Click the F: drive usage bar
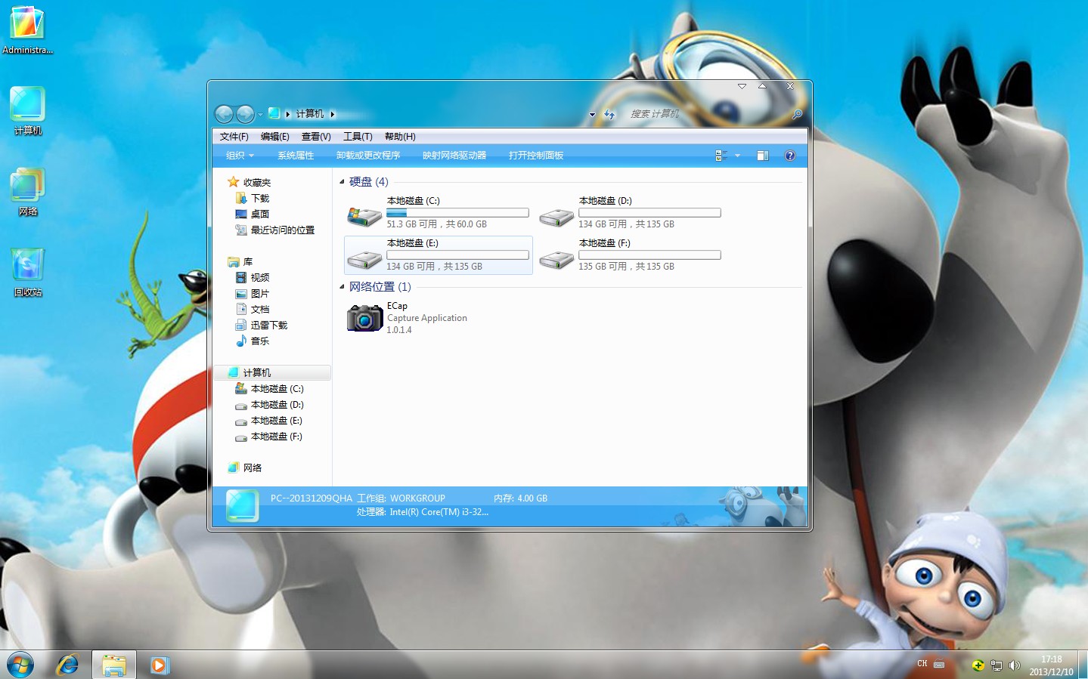This screenshot has width=1088, height=679. 649,255
